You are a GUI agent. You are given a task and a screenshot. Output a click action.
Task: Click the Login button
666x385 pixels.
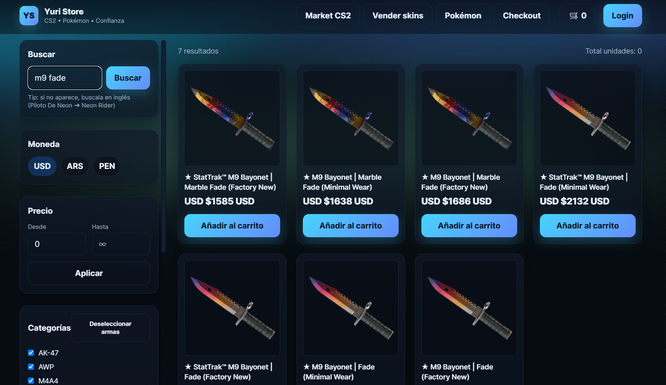[623, 16]
